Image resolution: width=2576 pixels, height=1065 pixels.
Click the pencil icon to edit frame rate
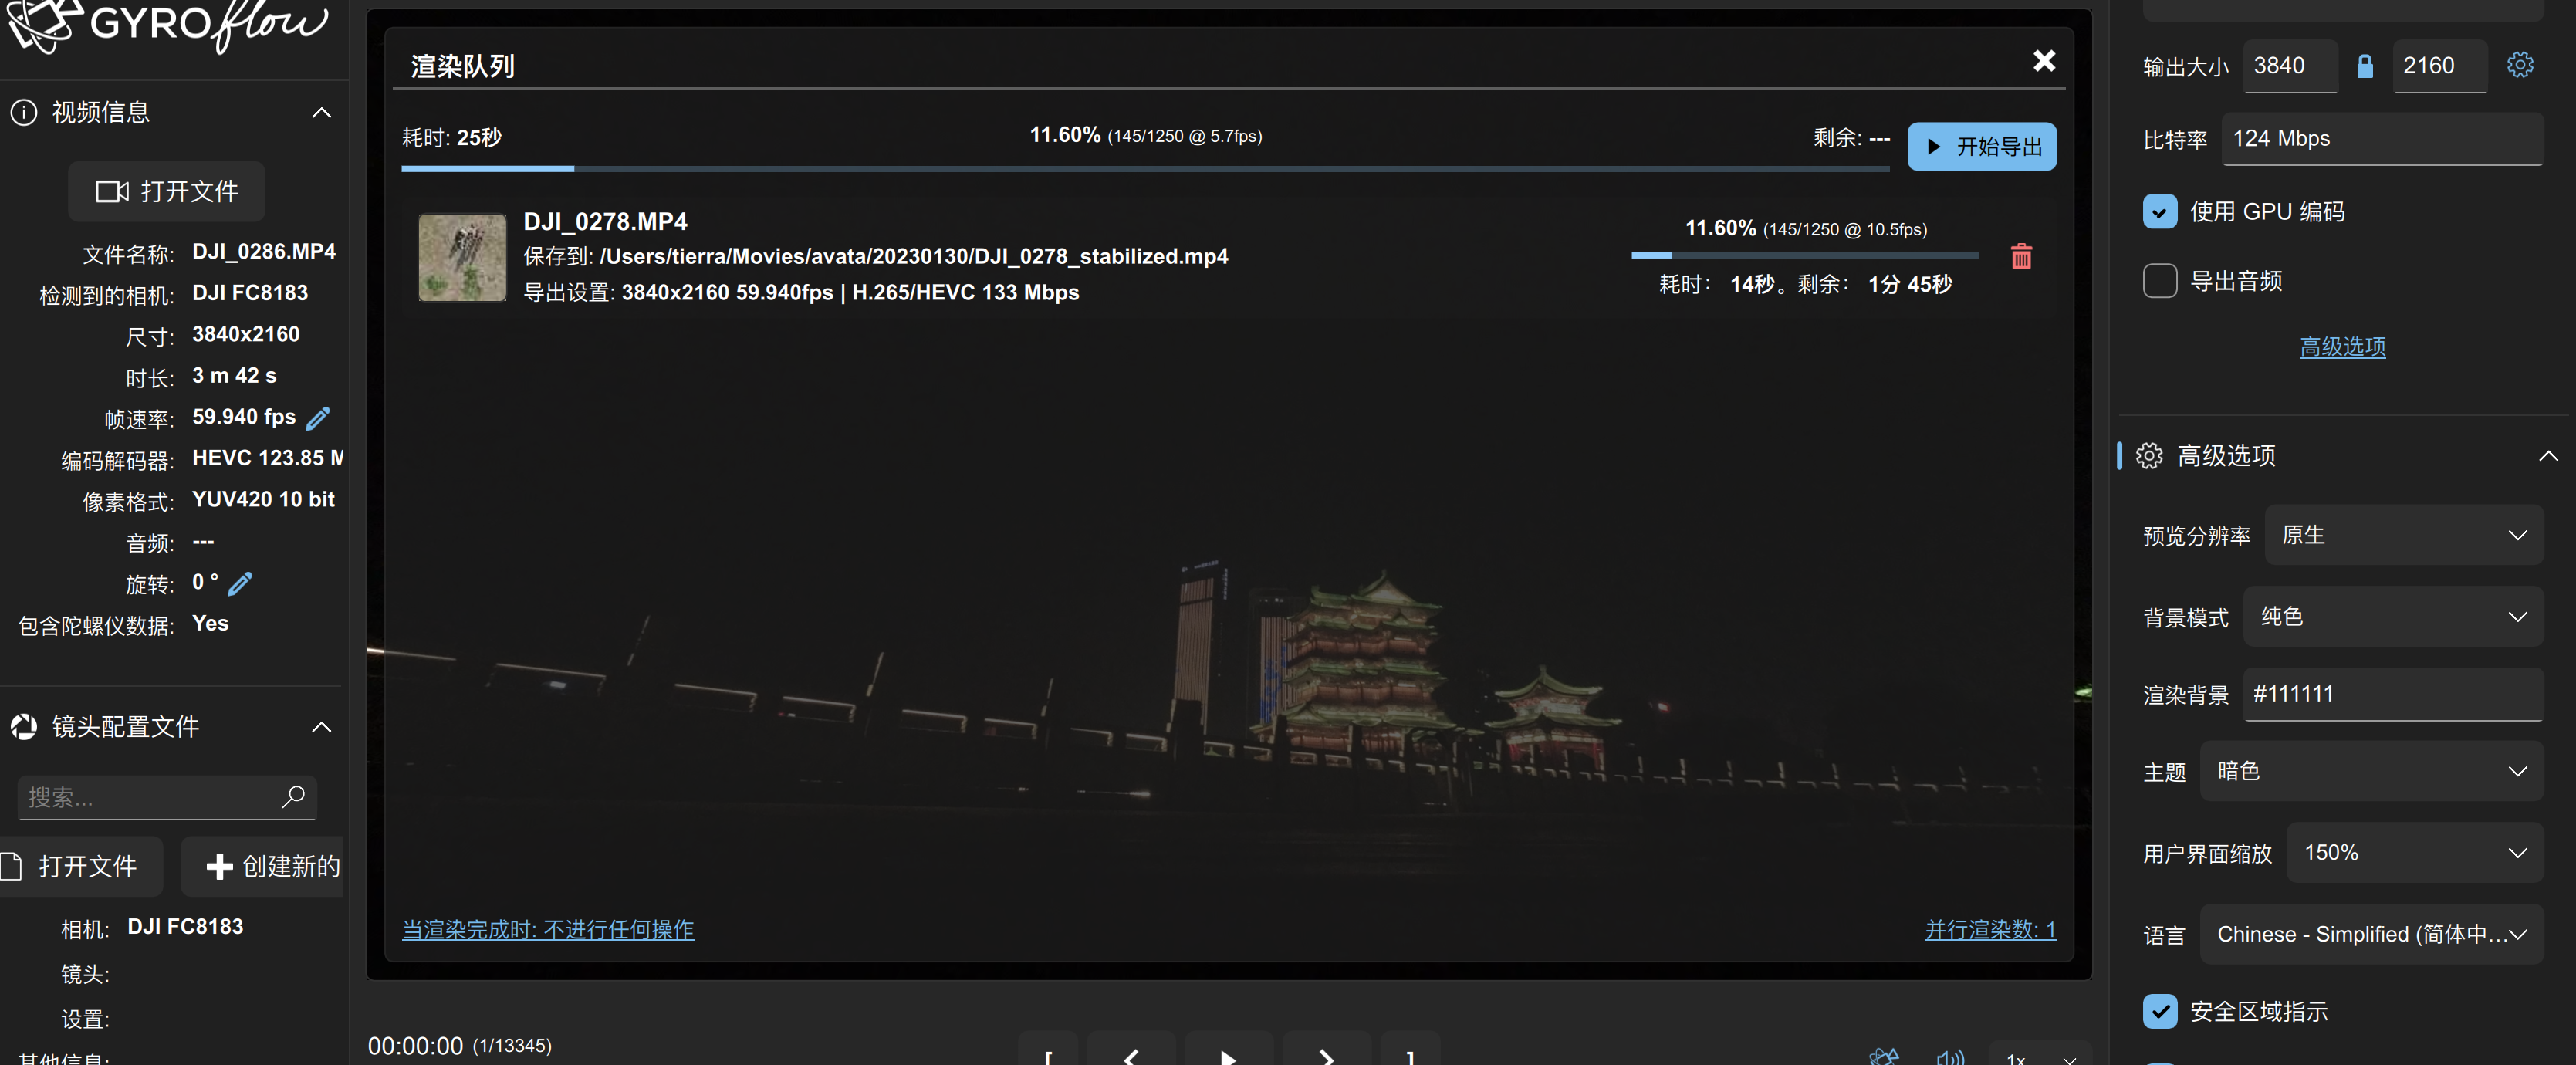pyautogui.click(x=317, y=418)
